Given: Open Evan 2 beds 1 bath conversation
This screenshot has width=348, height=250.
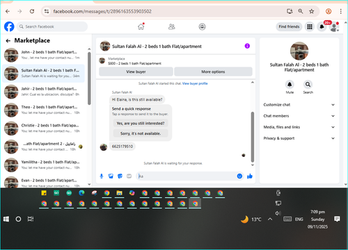Looking at the screenshot, I should tap(43, 182).
